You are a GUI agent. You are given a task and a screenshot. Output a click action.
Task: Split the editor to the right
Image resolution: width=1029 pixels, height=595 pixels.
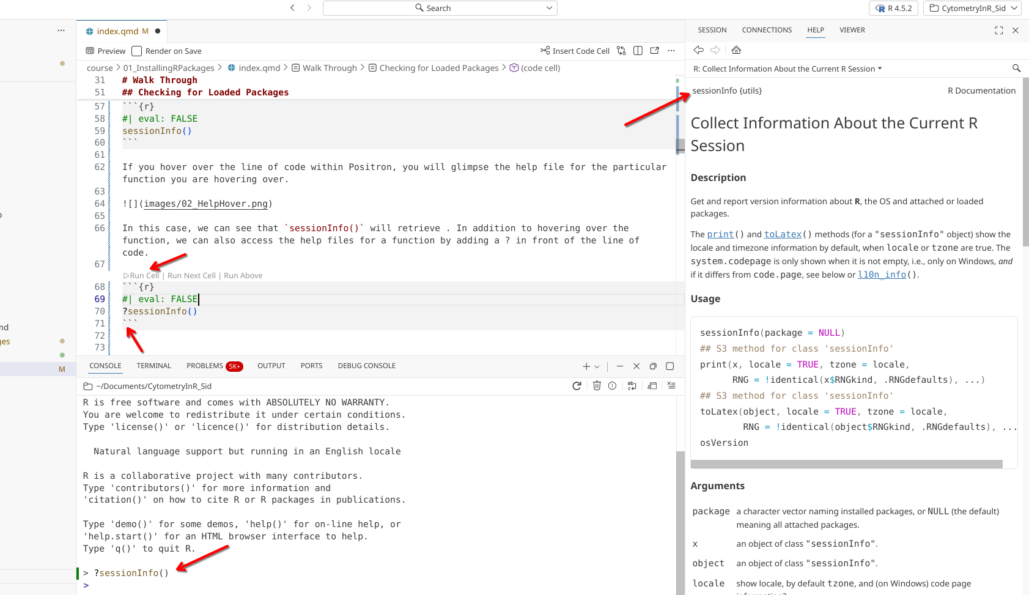click(x=638, y=51)
